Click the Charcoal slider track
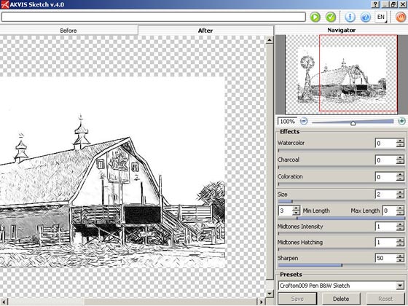Screen dimensions: 408x306 (x=341, y=167)
